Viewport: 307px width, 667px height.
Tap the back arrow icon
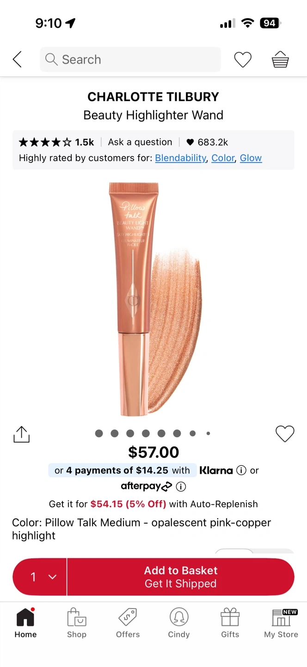[17, 59]
